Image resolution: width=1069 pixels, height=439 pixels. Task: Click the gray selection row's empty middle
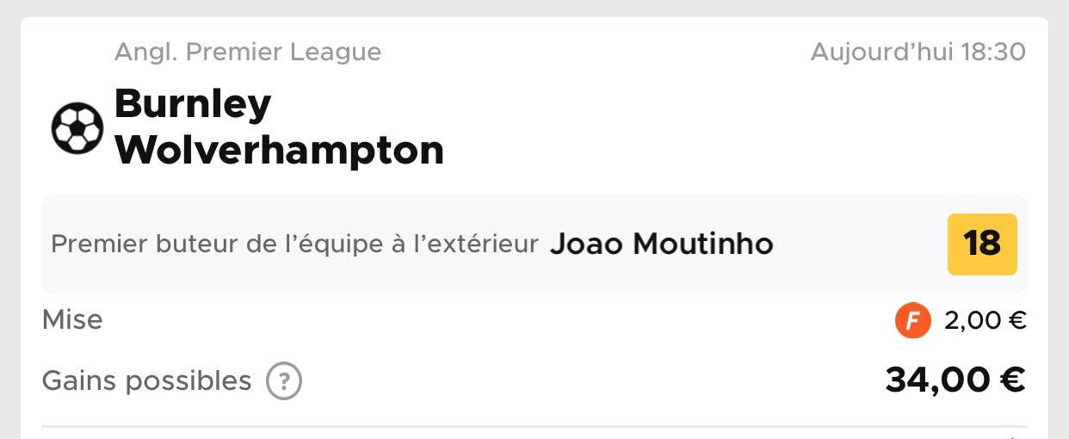861,244
